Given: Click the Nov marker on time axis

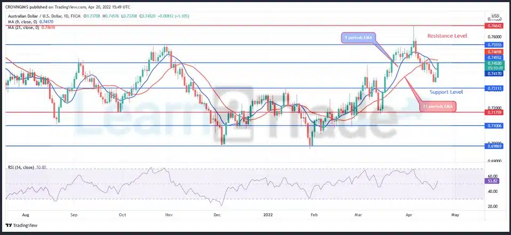Looking at the screenshot, I should click(169, 215).
